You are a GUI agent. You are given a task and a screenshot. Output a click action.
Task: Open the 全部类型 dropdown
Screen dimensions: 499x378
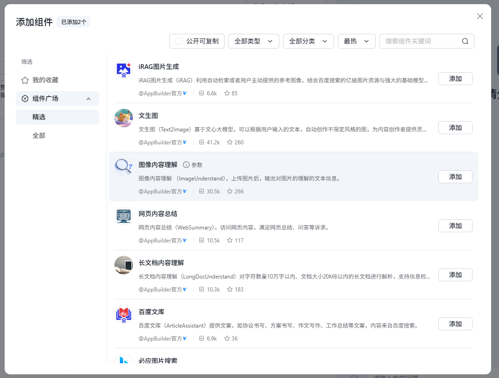point(253,41)
